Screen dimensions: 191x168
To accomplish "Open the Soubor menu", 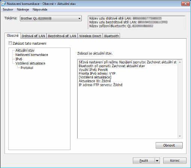I will click(x=8, y=10).
